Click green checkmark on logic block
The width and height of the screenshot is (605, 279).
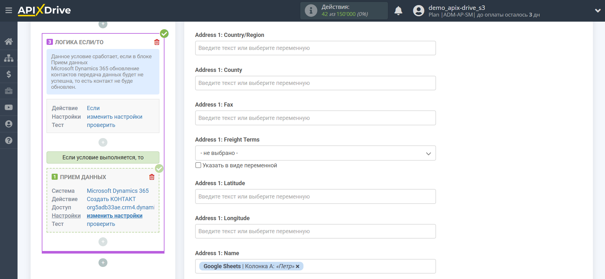coord(164,33)
